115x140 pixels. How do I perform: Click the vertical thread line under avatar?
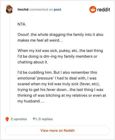(x=9, y=63)
